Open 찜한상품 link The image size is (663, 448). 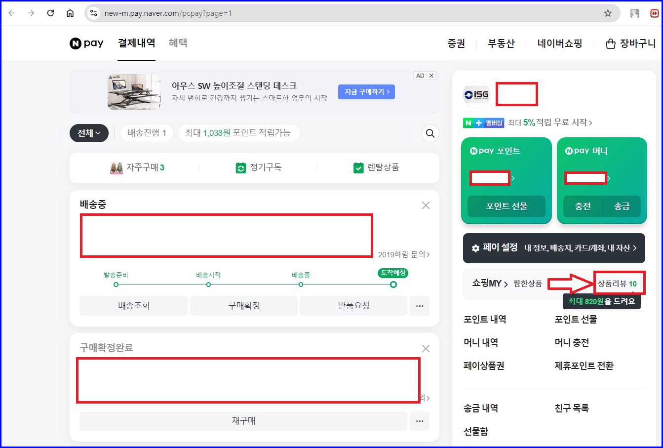(x=528, y=284)
